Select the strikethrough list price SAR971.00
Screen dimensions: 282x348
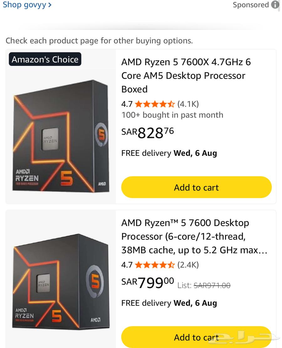(212, 285)
